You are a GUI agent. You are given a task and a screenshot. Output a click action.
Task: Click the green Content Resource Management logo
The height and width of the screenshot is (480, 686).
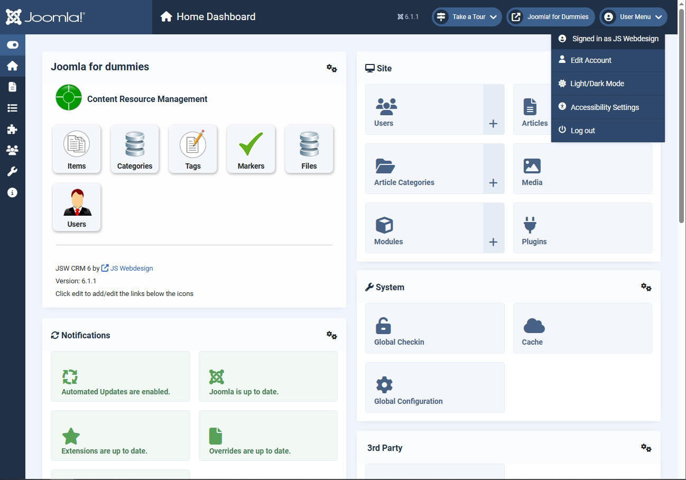point(69,97)
